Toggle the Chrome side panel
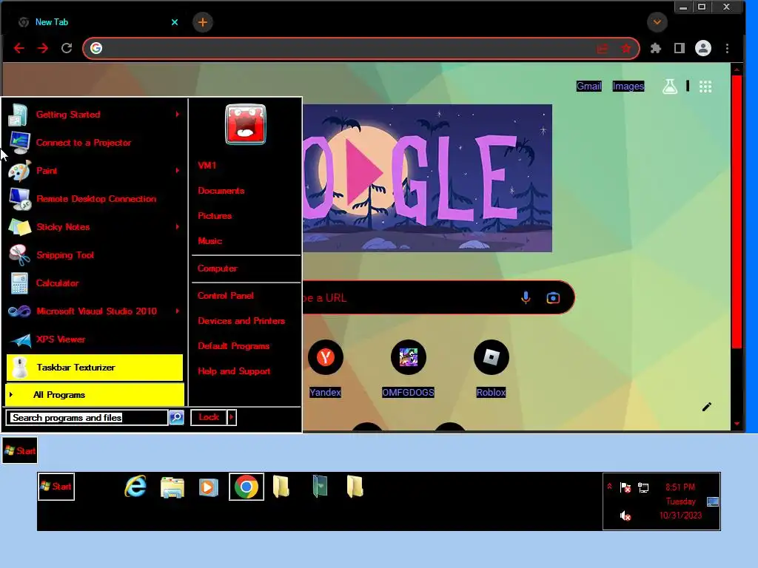The width and height of the screenshot is (758, 568). coord(680,48)
